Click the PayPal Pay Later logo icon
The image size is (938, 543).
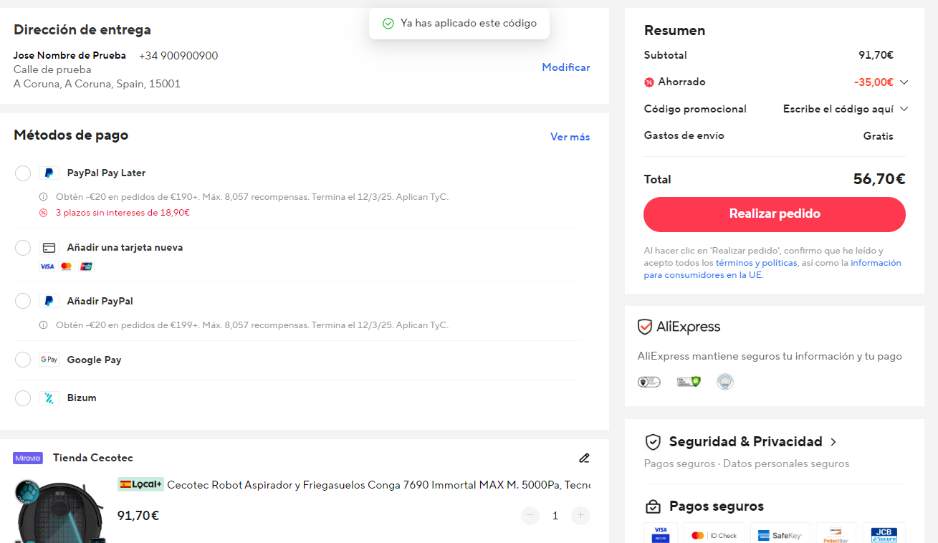(x=49, y=173)
